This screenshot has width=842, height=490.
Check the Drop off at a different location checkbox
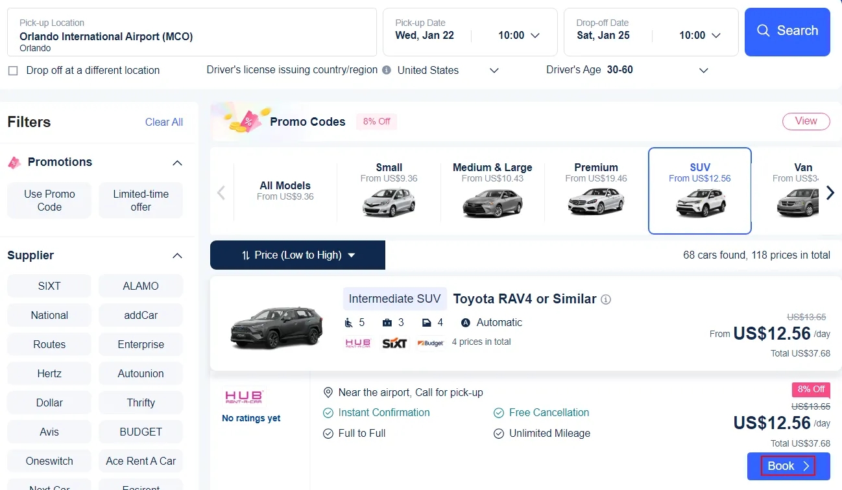13,70
